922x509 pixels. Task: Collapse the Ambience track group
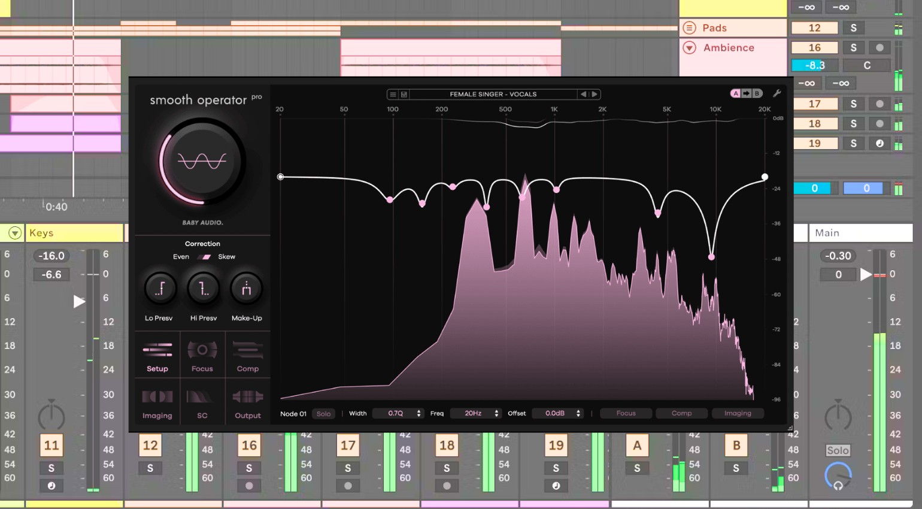[690, 48]
